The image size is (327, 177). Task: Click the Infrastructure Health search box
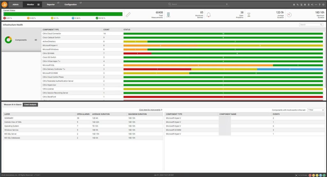(x=311, y=25)
